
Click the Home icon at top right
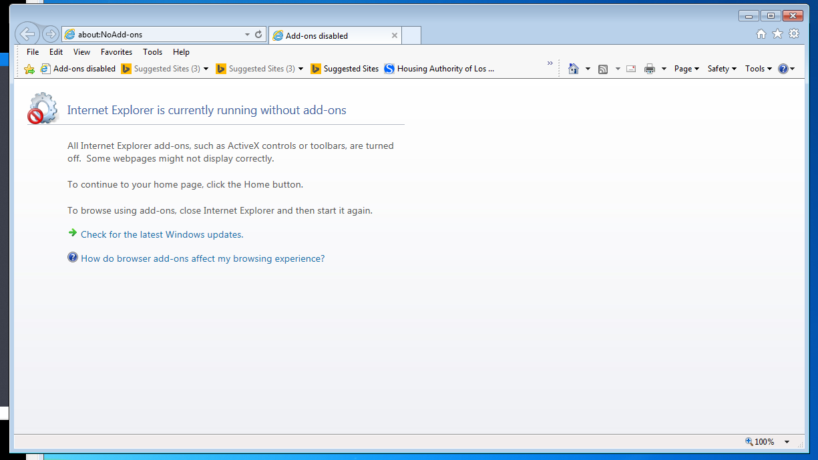[x=761, y=34]
